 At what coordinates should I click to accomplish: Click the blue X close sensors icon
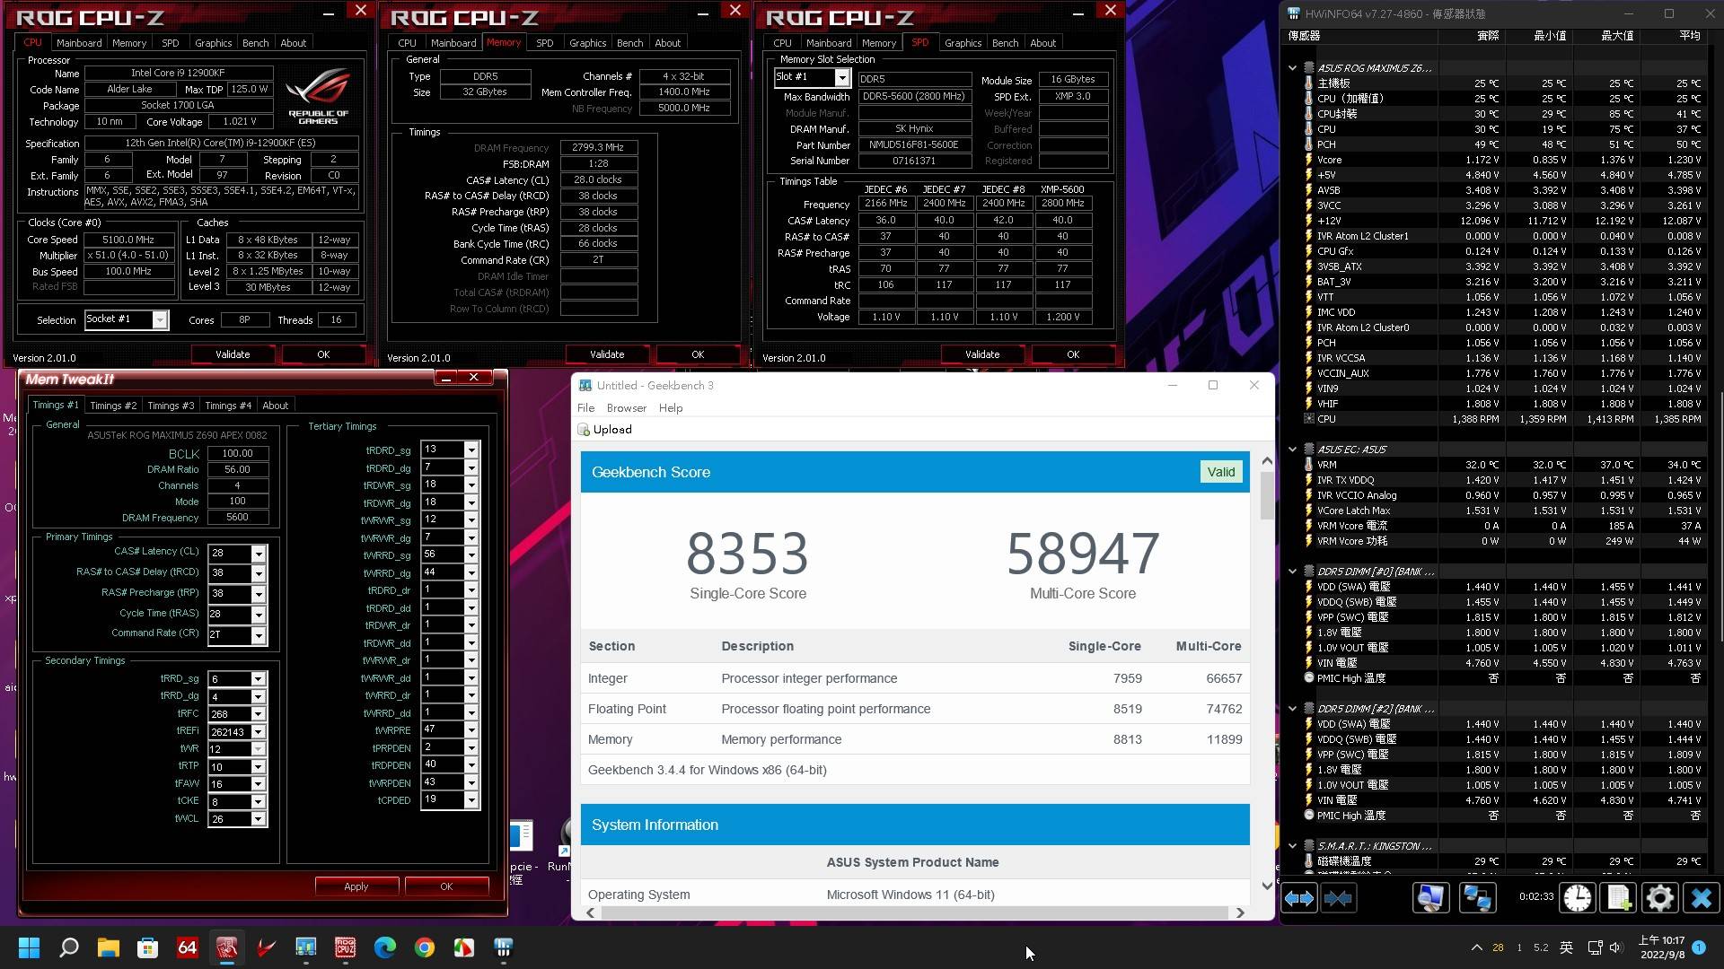click(1701, 898)
